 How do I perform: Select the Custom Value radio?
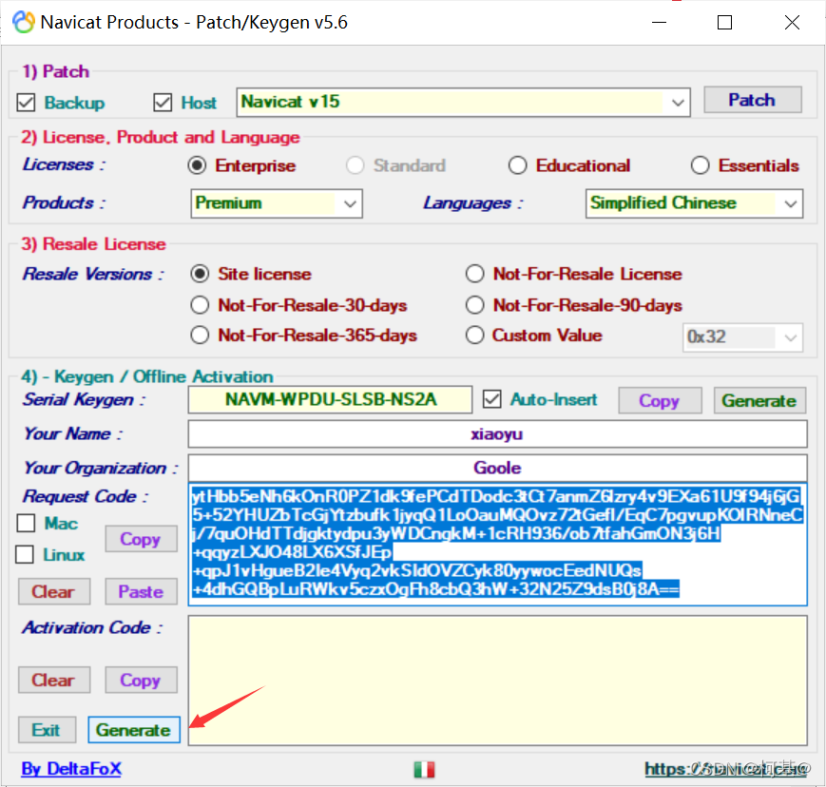click(474, 335)
